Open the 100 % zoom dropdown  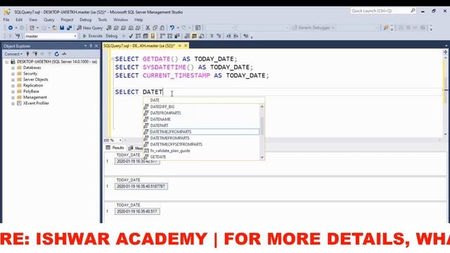(120, 141)
